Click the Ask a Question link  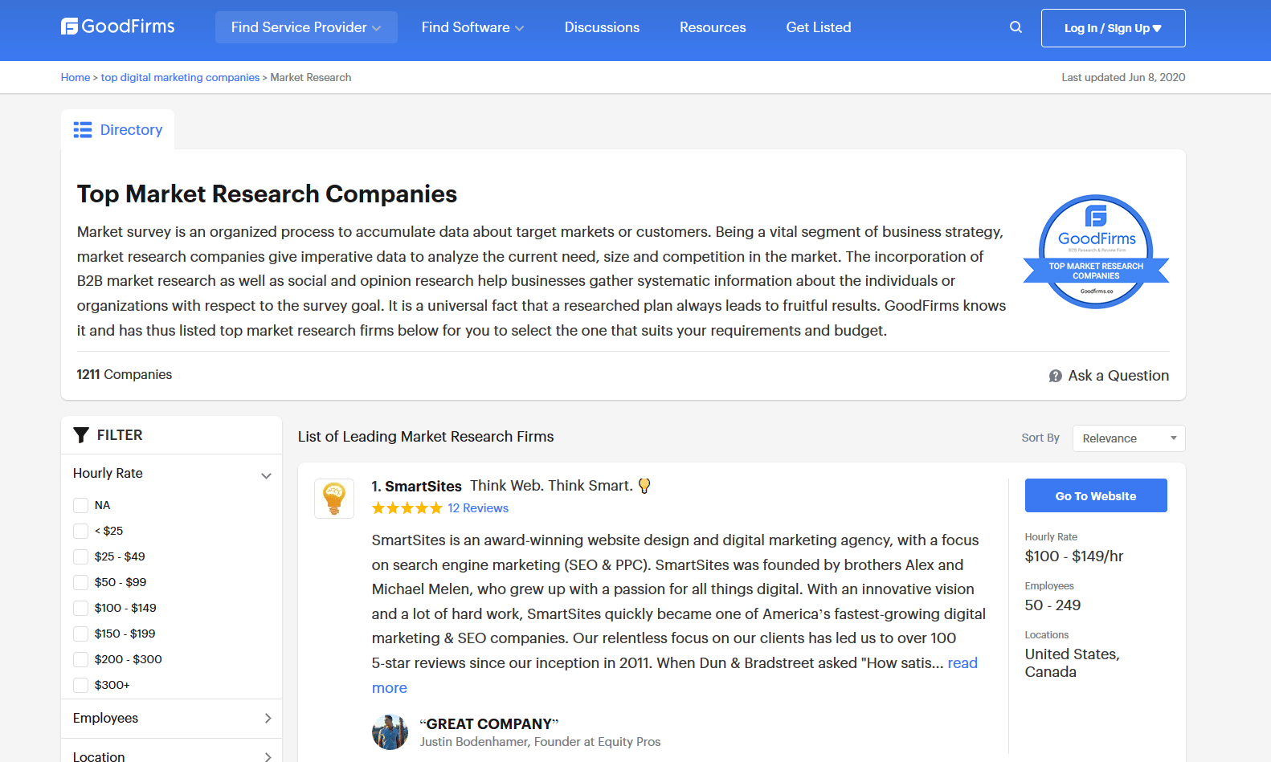pyautogui.click(x=1118, y=376)
